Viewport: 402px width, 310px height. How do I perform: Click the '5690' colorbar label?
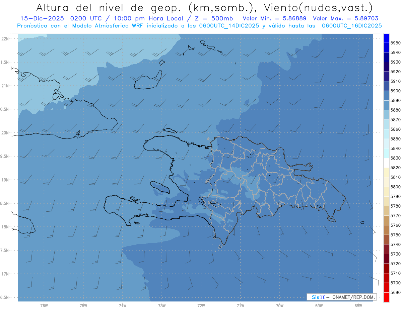coord(395,293)
